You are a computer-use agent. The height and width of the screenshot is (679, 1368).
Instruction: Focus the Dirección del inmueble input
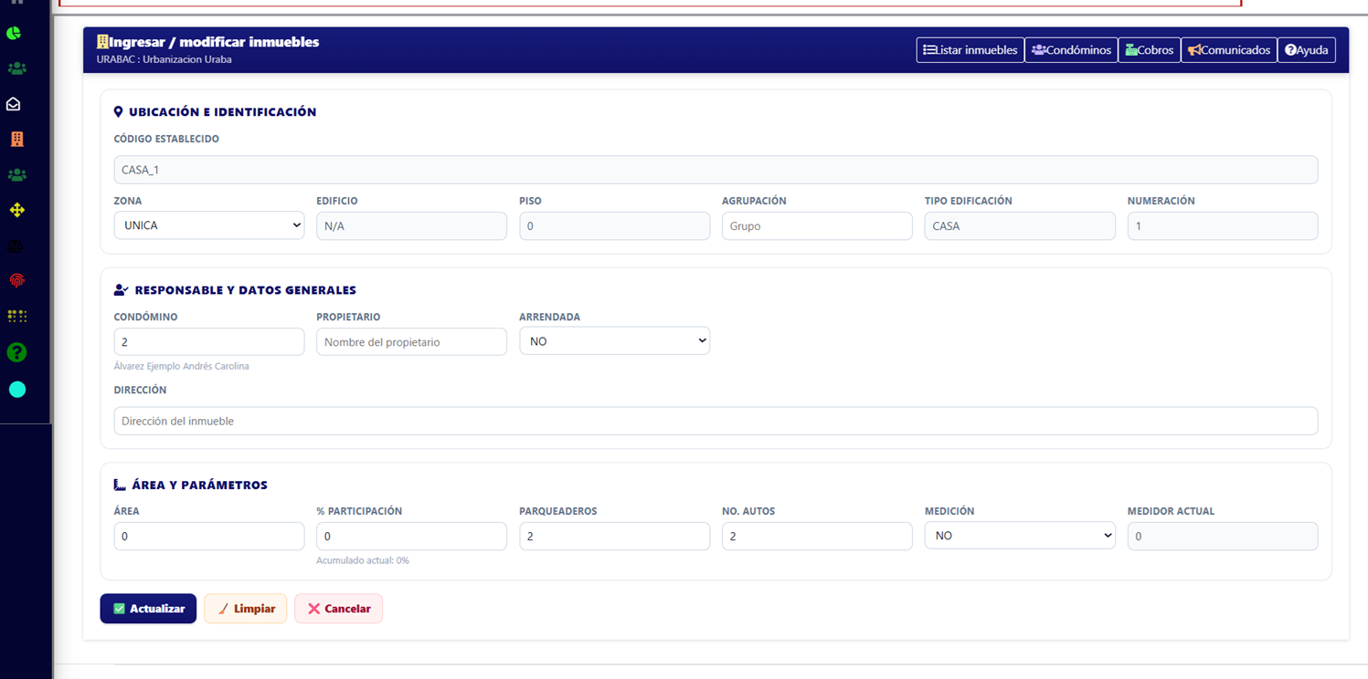pyautogui.click(x=716, y=421)
